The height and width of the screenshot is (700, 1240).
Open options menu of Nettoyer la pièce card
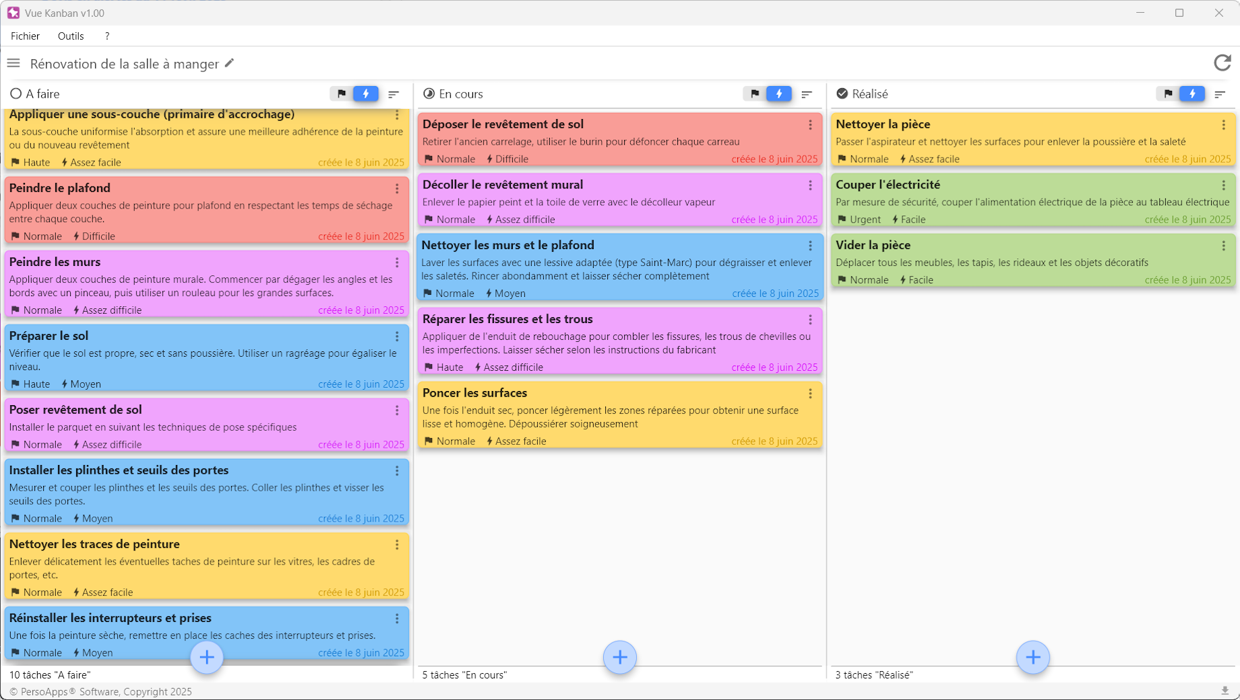[x=1223, y=125]
